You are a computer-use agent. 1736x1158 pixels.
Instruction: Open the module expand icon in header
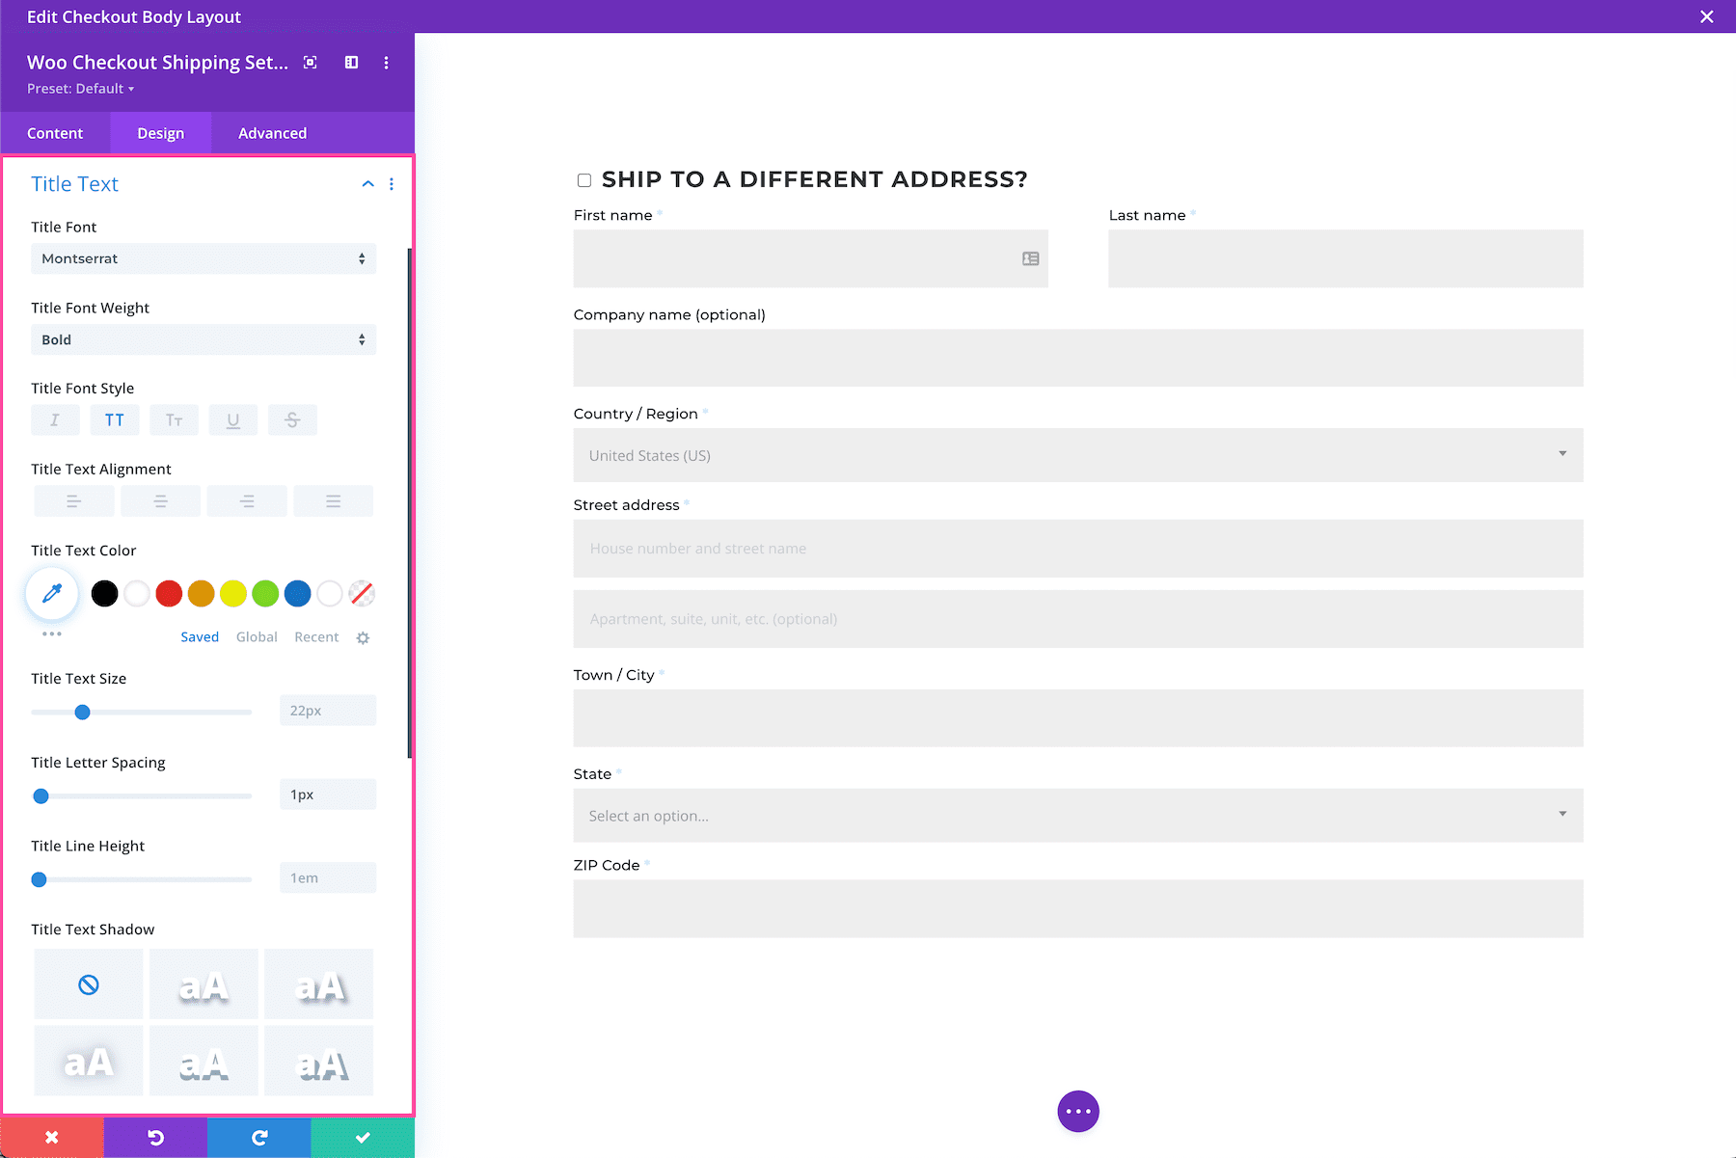[x=310, y=62]
